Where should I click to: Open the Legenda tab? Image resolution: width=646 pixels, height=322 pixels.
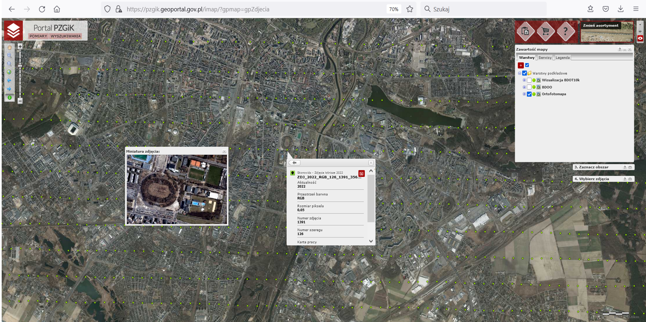(562, 58)
